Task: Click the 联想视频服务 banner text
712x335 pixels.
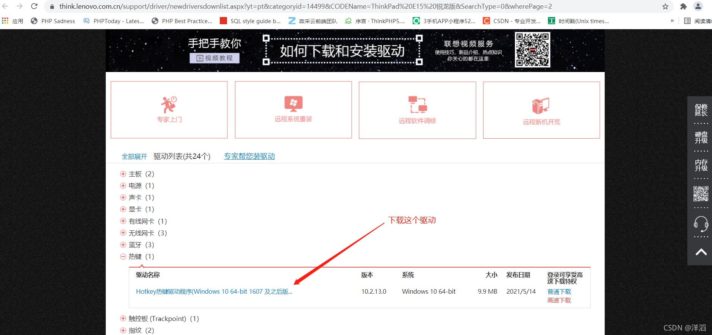Action: pos(469,44)
